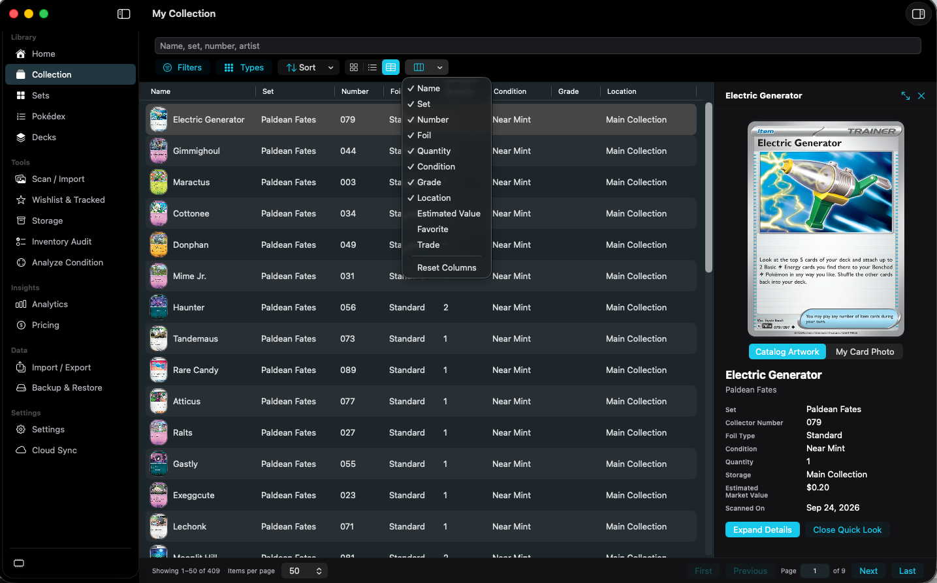Click the card search field
This screenshot has height=583, width=937.
pyautogui.click(x=537, y=46)
